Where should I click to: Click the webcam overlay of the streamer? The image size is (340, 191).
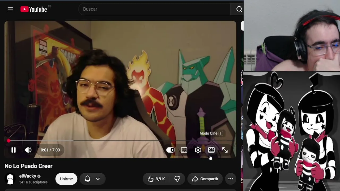pyautogui.click(x=292, y=36)
